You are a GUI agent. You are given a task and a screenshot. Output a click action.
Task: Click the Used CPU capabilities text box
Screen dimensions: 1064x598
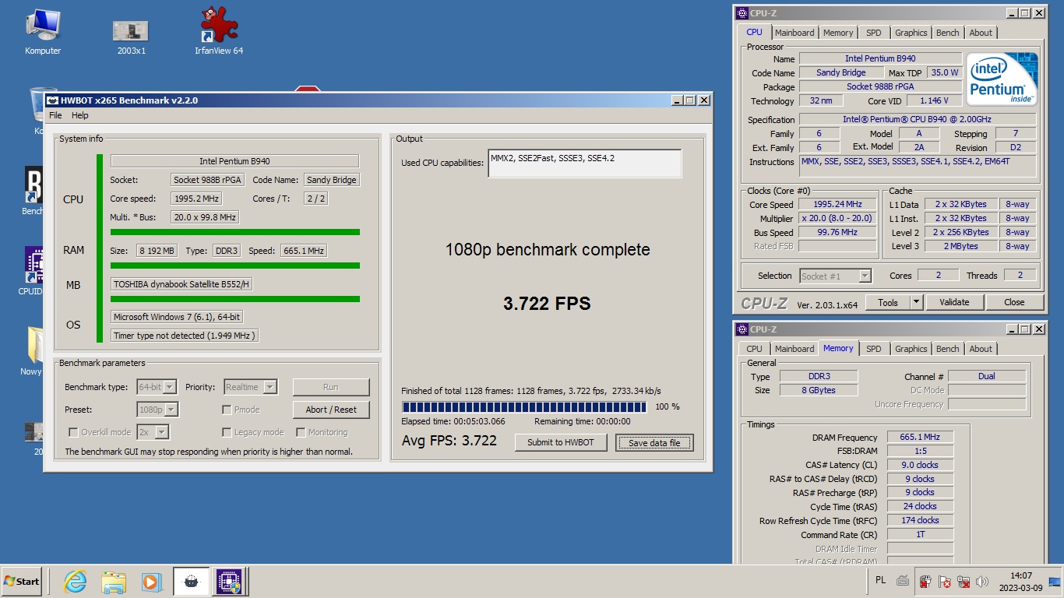[585, 164]
